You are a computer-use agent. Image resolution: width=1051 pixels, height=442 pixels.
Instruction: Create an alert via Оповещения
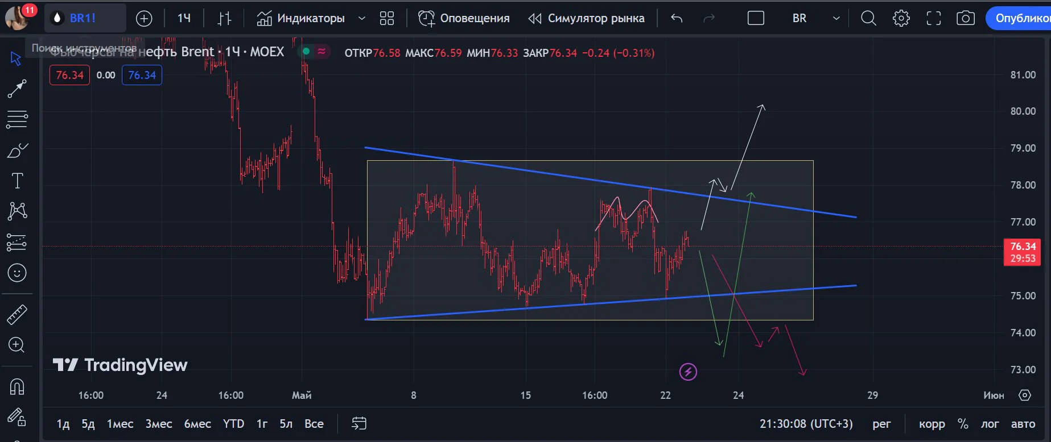[x=464, y=19]
